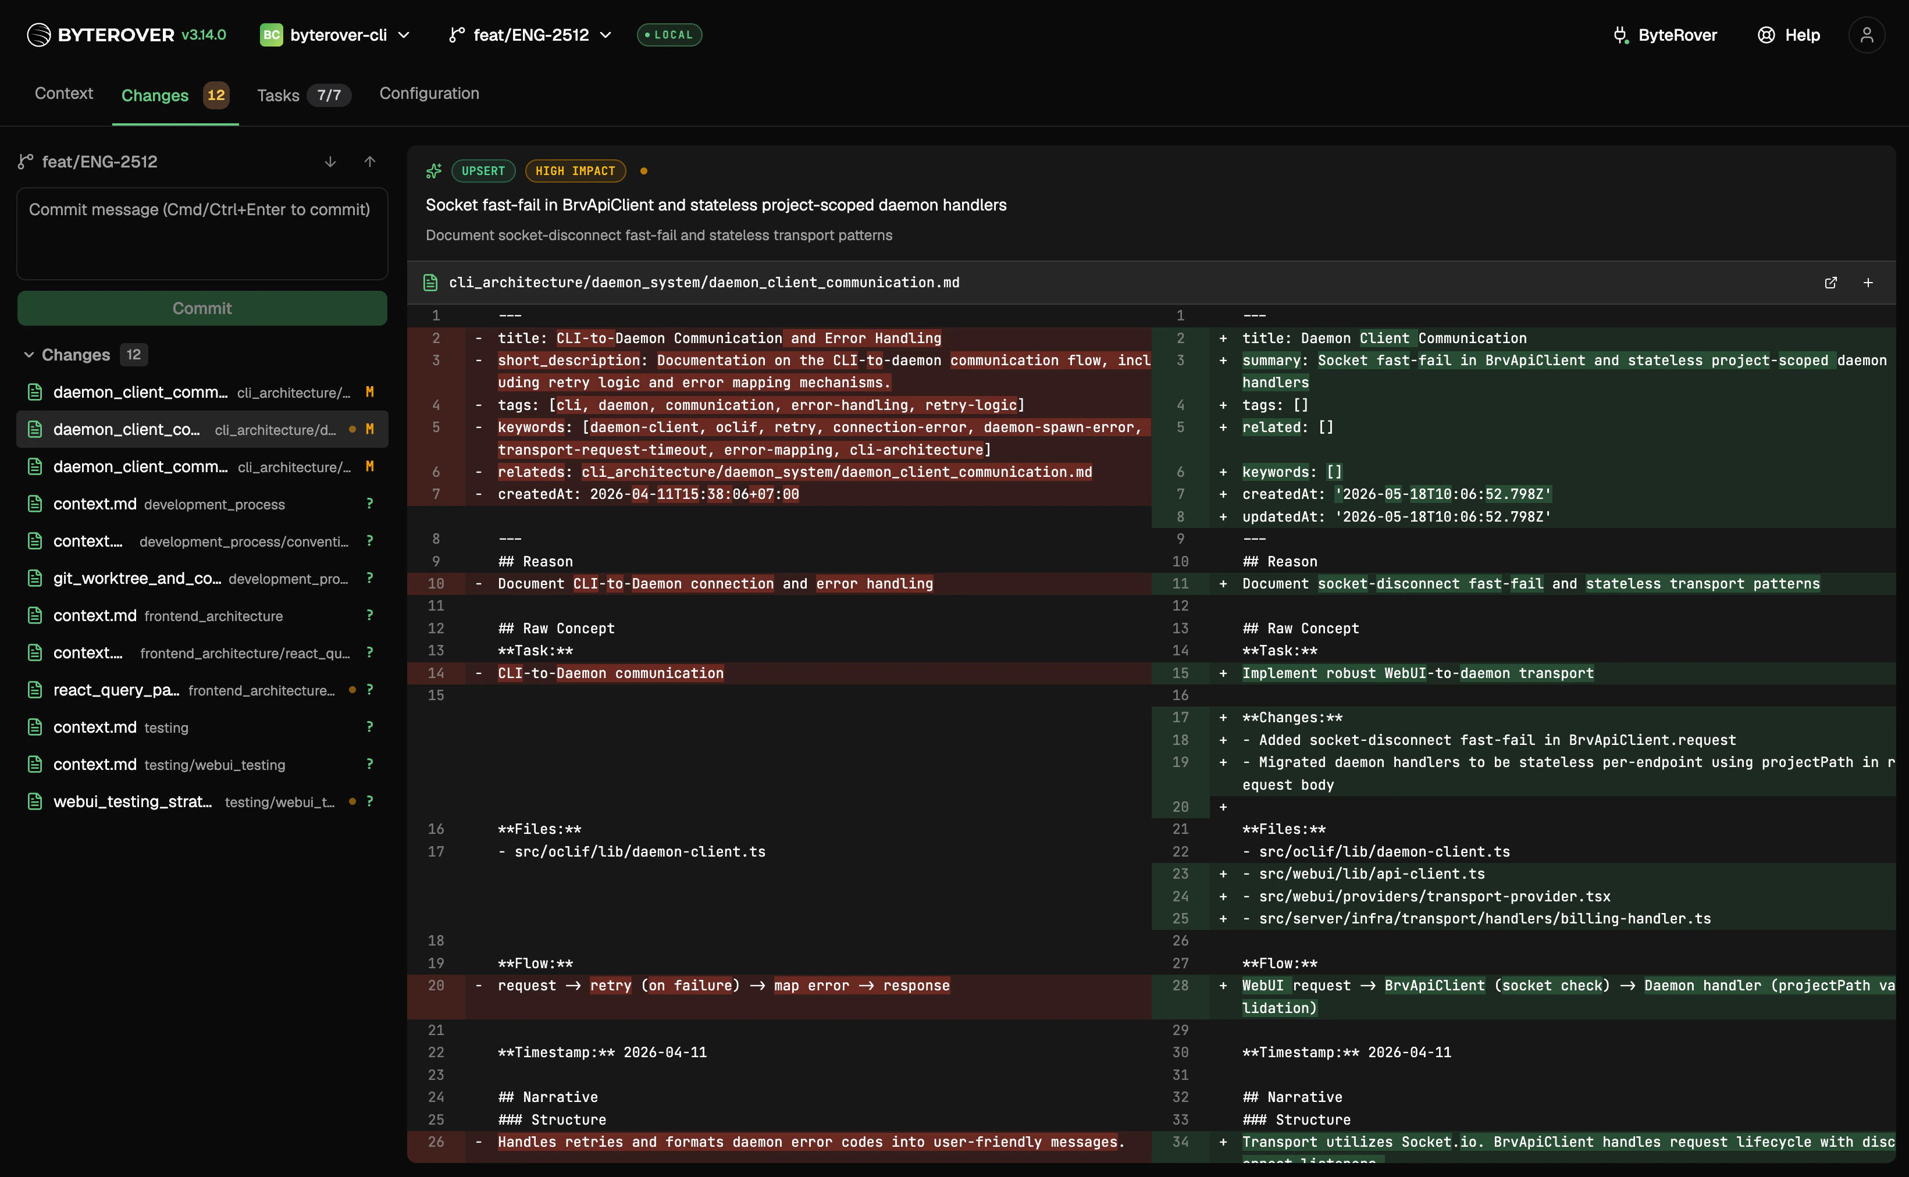This screenshot has width=1909, height=1177.
Task: Select third daemon_client_comm... file row
Action: click(202, 467)
